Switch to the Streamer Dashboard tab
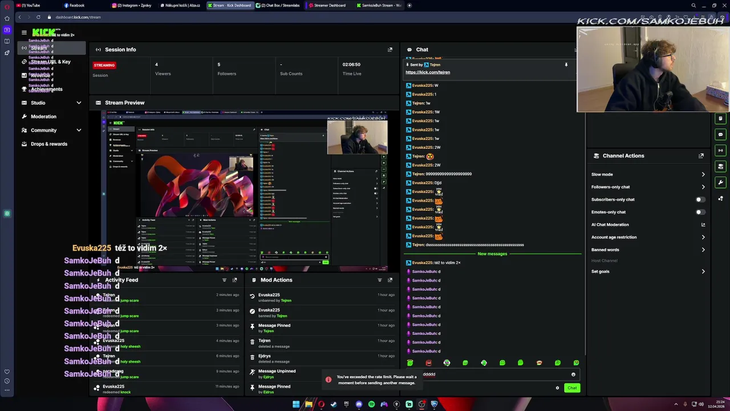The image size is (730, 411). (327, 5)
